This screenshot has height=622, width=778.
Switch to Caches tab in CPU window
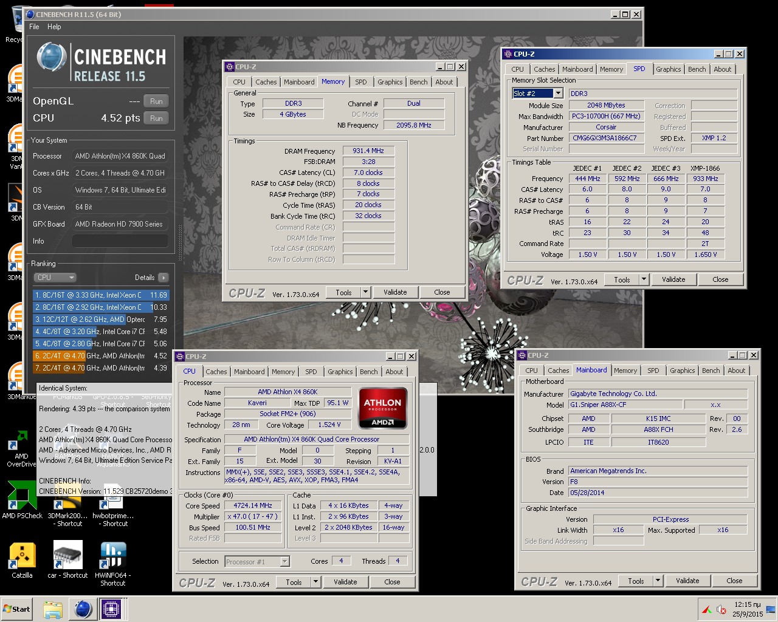pyautogui.click(x=216, y=372)
